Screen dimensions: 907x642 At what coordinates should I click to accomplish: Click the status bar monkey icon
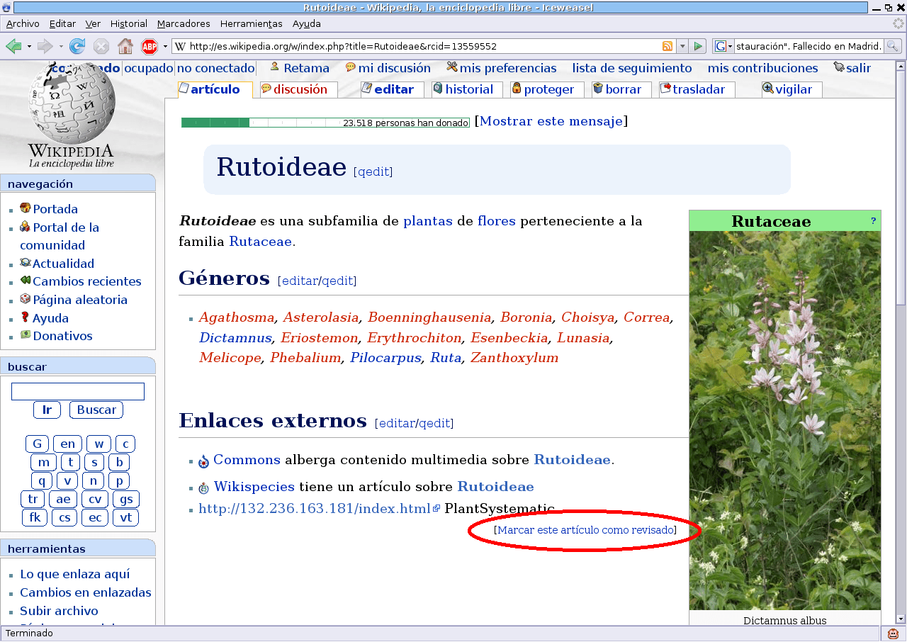pyautogui.click(x=893, y=634)
